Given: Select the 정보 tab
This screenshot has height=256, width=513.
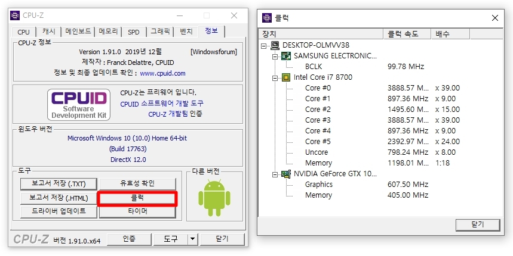Looking at the screenshot, I should click(x=211, y=30).
